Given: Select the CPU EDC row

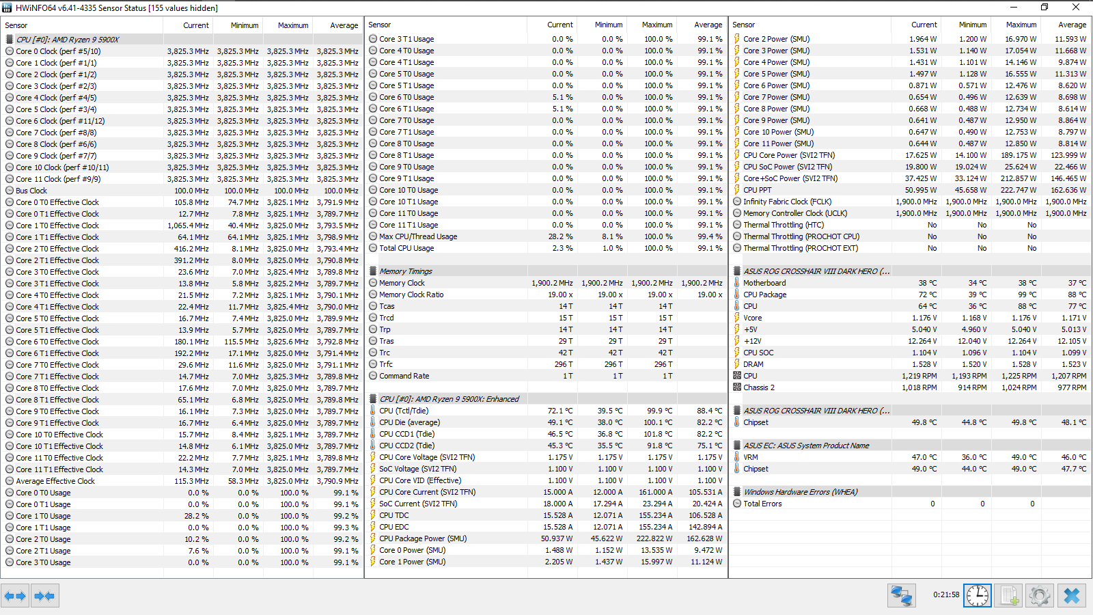Looking at the screenshot, I should click(546, 527).
